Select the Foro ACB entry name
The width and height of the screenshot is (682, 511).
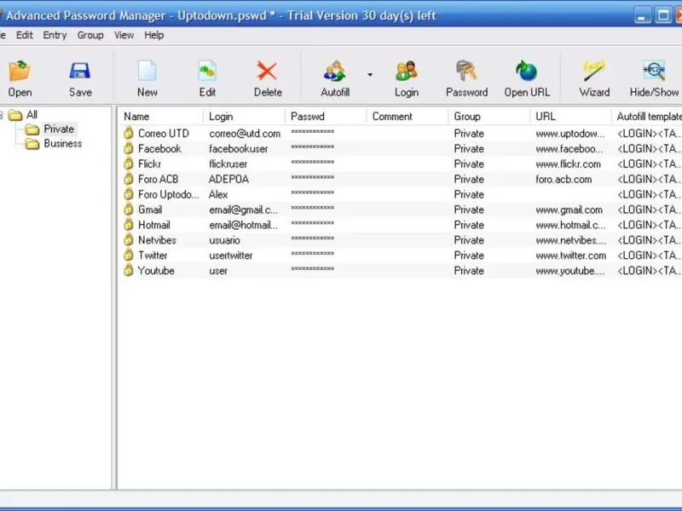[x=159, y=179]
